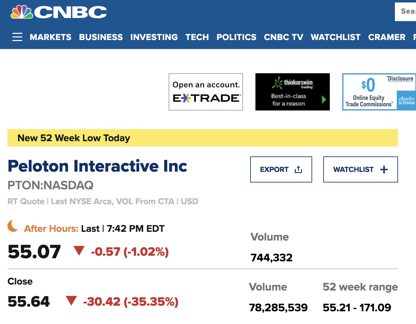This screenshot has height=324, width=416.
Task: Open Watchlist in the top navigation
Action: pyautogui.click(x=336, y=37)
